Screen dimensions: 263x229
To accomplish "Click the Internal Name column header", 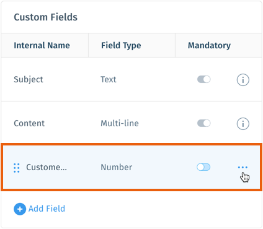I will pyautogui.click(x=42, y=45).
